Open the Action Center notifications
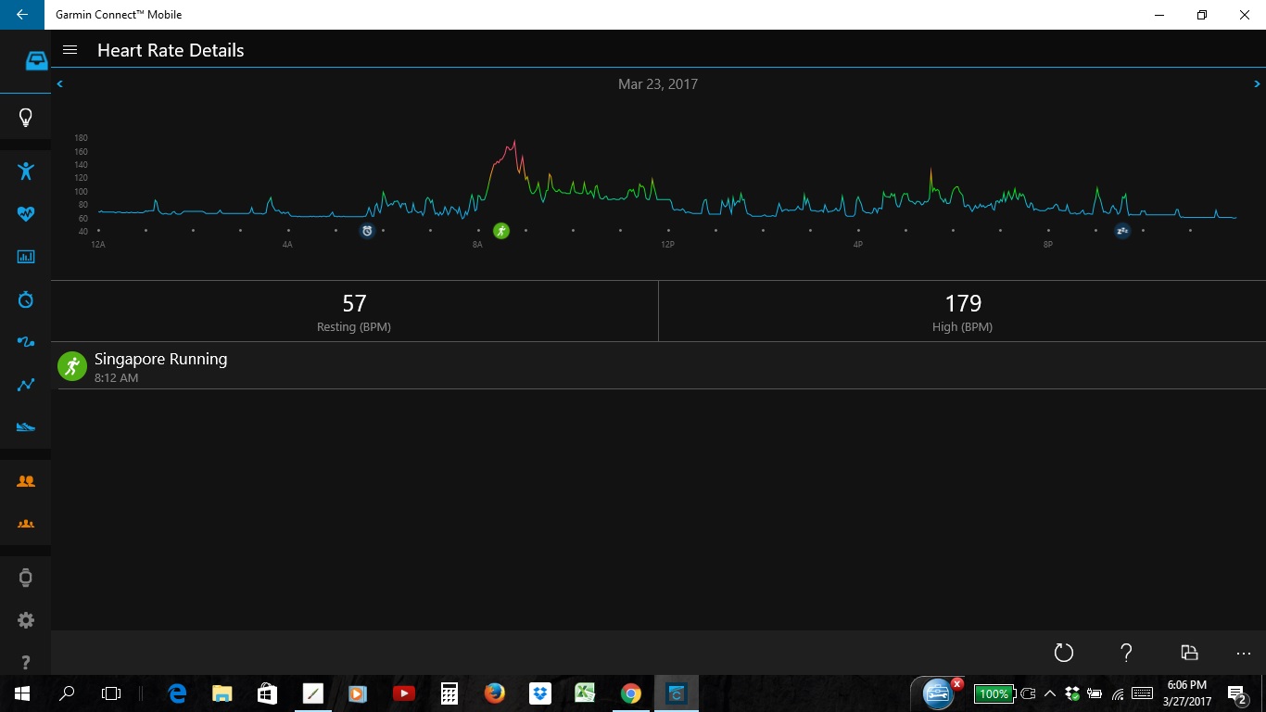The width and height of the screenshot is (1266, 712). pyautogui.click(x=1237, y=693)
